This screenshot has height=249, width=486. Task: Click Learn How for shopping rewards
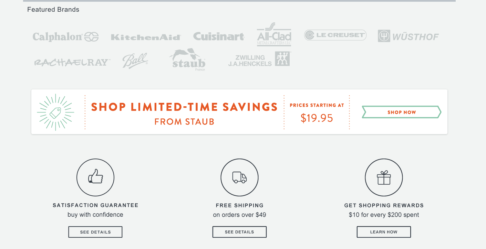coord(384,232)
